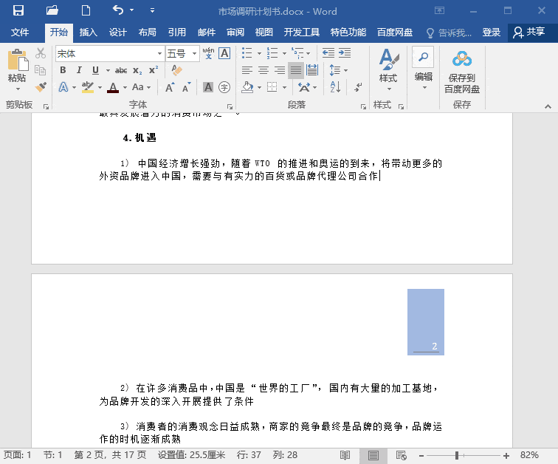Toggle Center alignment

[x=263, y=70]
